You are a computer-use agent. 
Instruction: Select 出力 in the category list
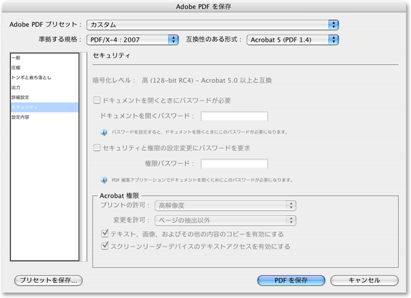[16, 87]
